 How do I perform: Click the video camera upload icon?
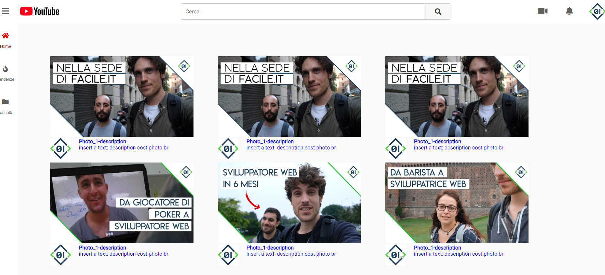[543, 11]
